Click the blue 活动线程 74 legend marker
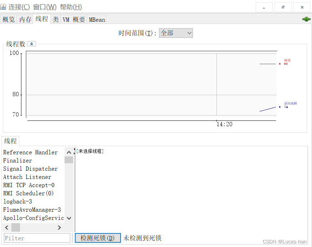This screenshot has width=312, height=247. point(280,107)
